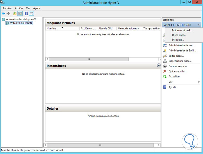Click Detener servicio action link
Screen dimensions: 203x154
tap(177, 66)
